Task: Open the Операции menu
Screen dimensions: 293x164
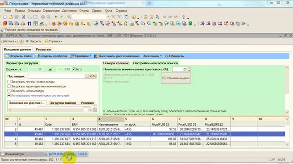Action: click(34, 11)
